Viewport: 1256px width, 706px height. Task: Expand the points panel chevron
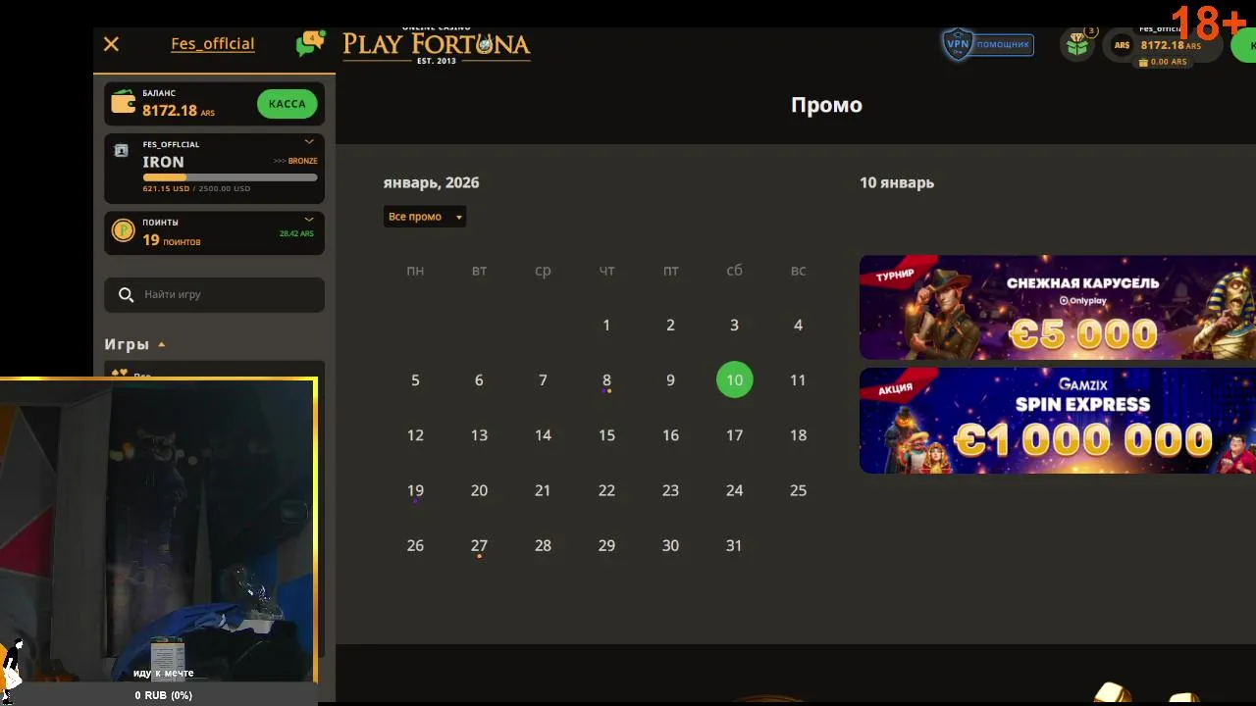(x=309, y=220)
